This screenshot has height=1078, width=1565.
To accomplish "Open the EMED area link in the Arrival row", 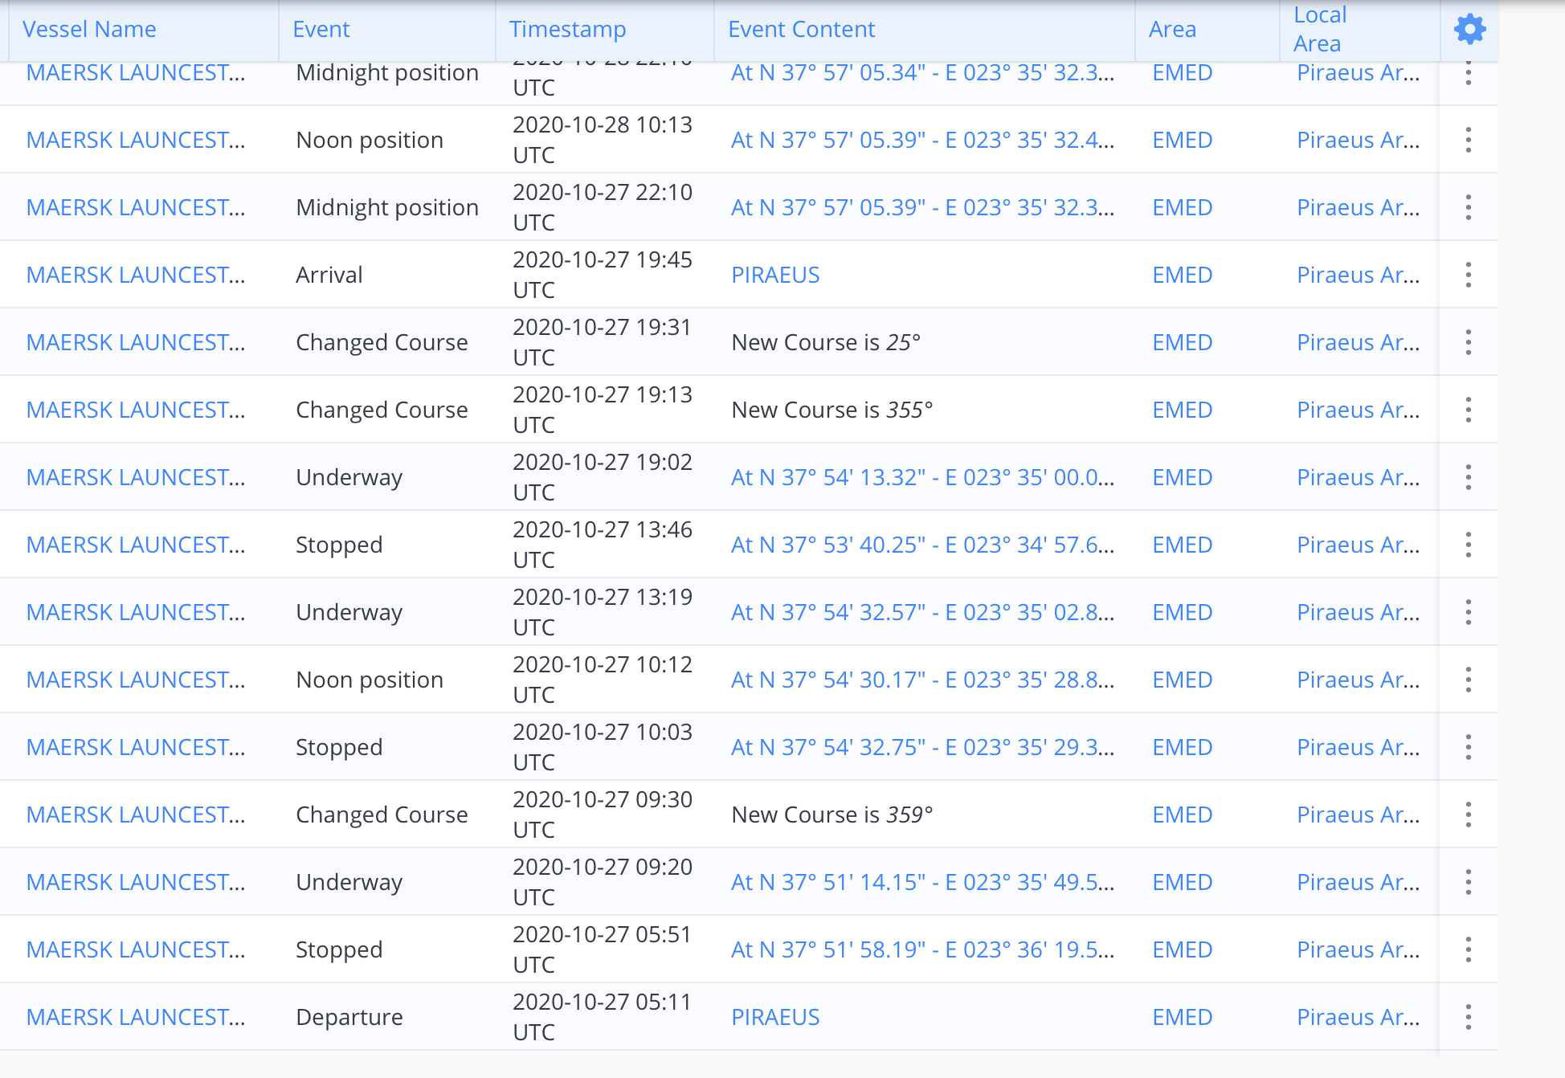I will click(x=1182, y=275).
